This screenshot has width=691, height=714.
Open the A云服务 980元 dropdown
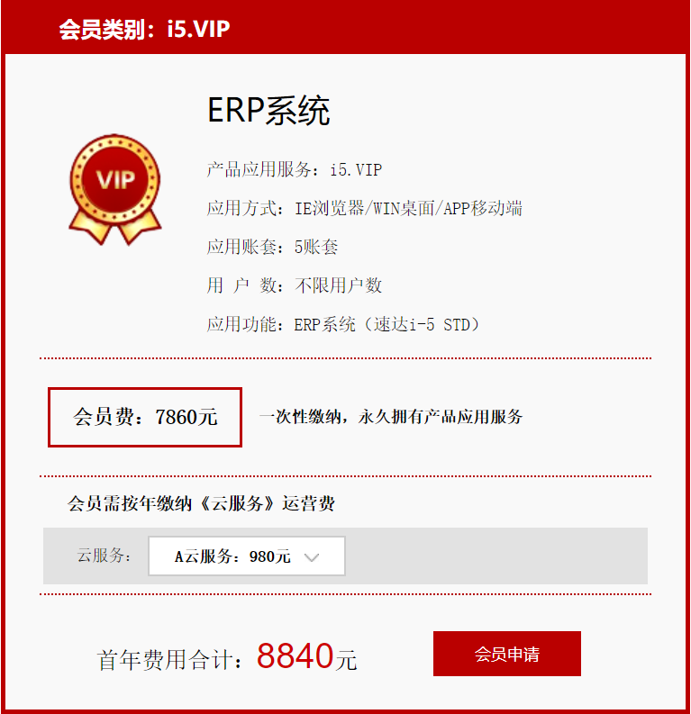[247, 556]
